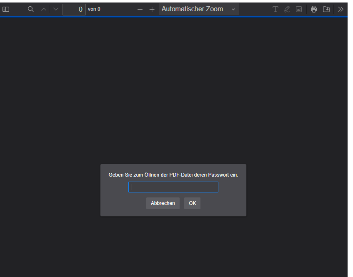
Task: Select the text annotation tool
Action: (x=275, y=9)
